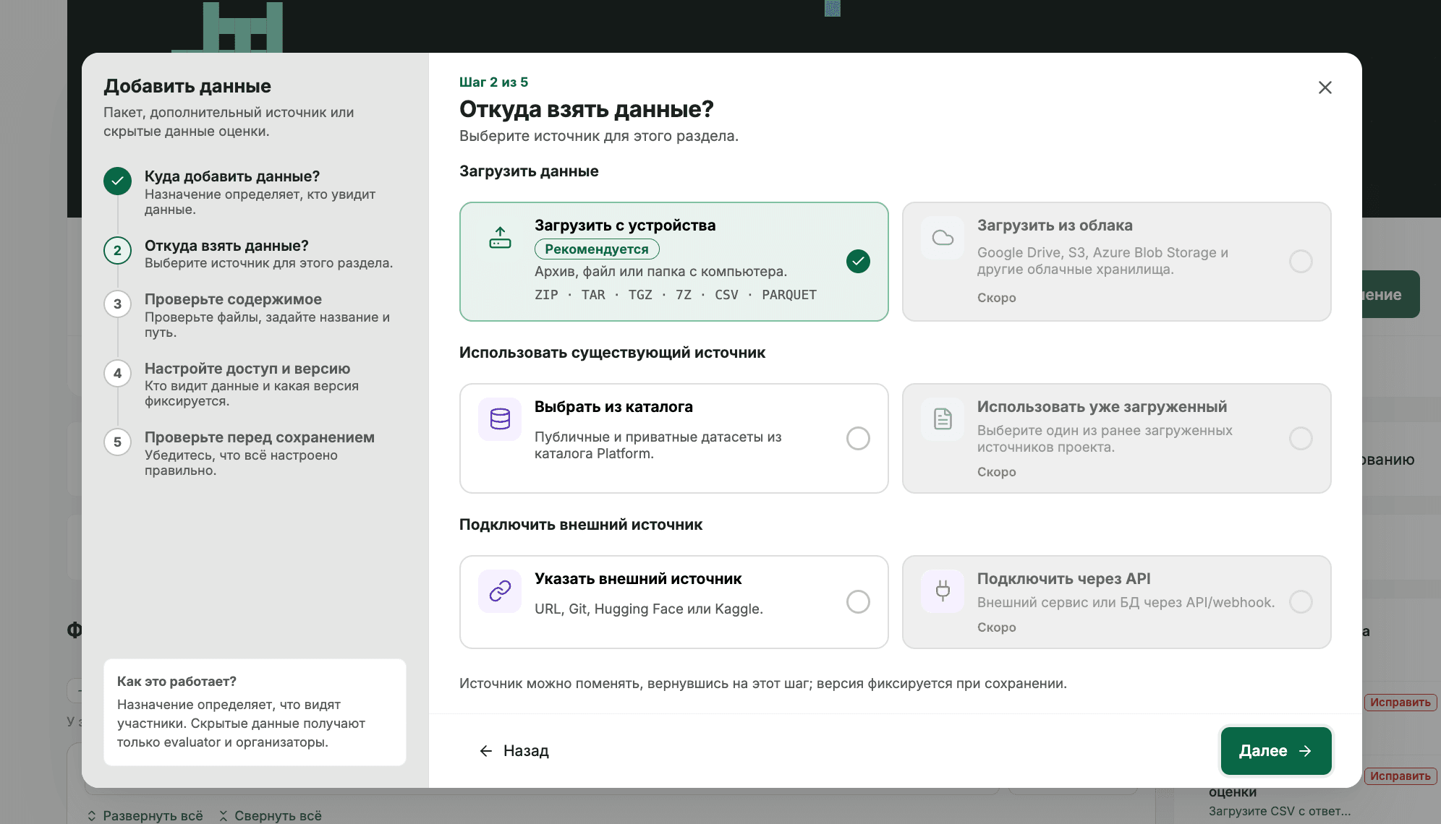The width and height of the screenshot is (1441, 824).
Task: Select the 'Загрузить из облака' radio button
Action: 1301,261
